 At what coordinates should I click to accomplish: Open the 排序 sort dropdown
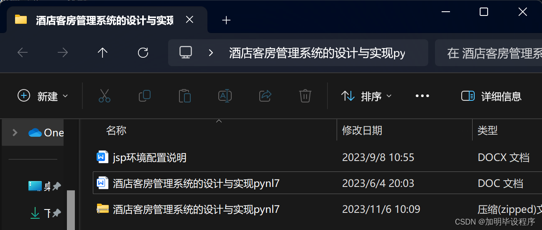pos(366,96)
